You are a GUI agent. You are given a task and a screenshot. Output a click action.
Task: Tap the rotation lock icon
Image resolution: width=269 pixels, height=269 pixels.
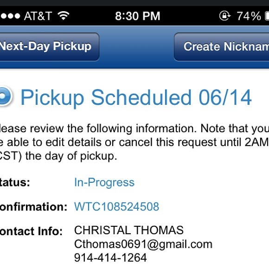(x=225, y=16)
